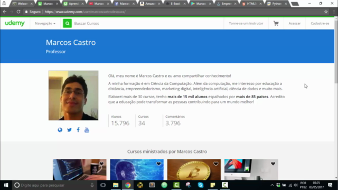Open Sticky Notes from the taskbar
338x190 pixels.
(213, 185)
